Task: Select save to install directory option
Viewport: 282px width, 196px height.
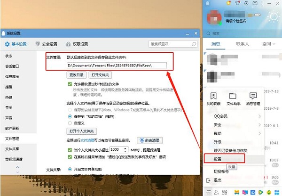Action: [70, 110]
